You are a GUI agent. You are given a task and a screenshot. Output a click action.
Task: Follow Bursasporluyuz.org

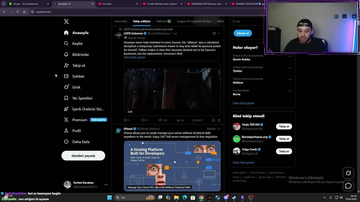(x=284, y=139)
